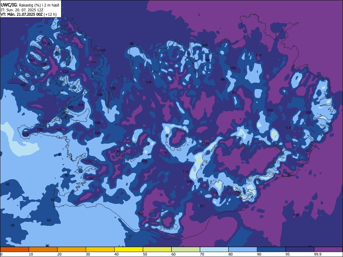Click the '99' humidity value on the map

point(223,79)
